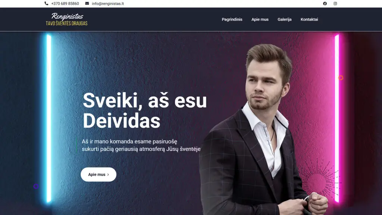Screen dimensions: 382x215
Task: Open the Instagram profile icon
Action: 335,4
